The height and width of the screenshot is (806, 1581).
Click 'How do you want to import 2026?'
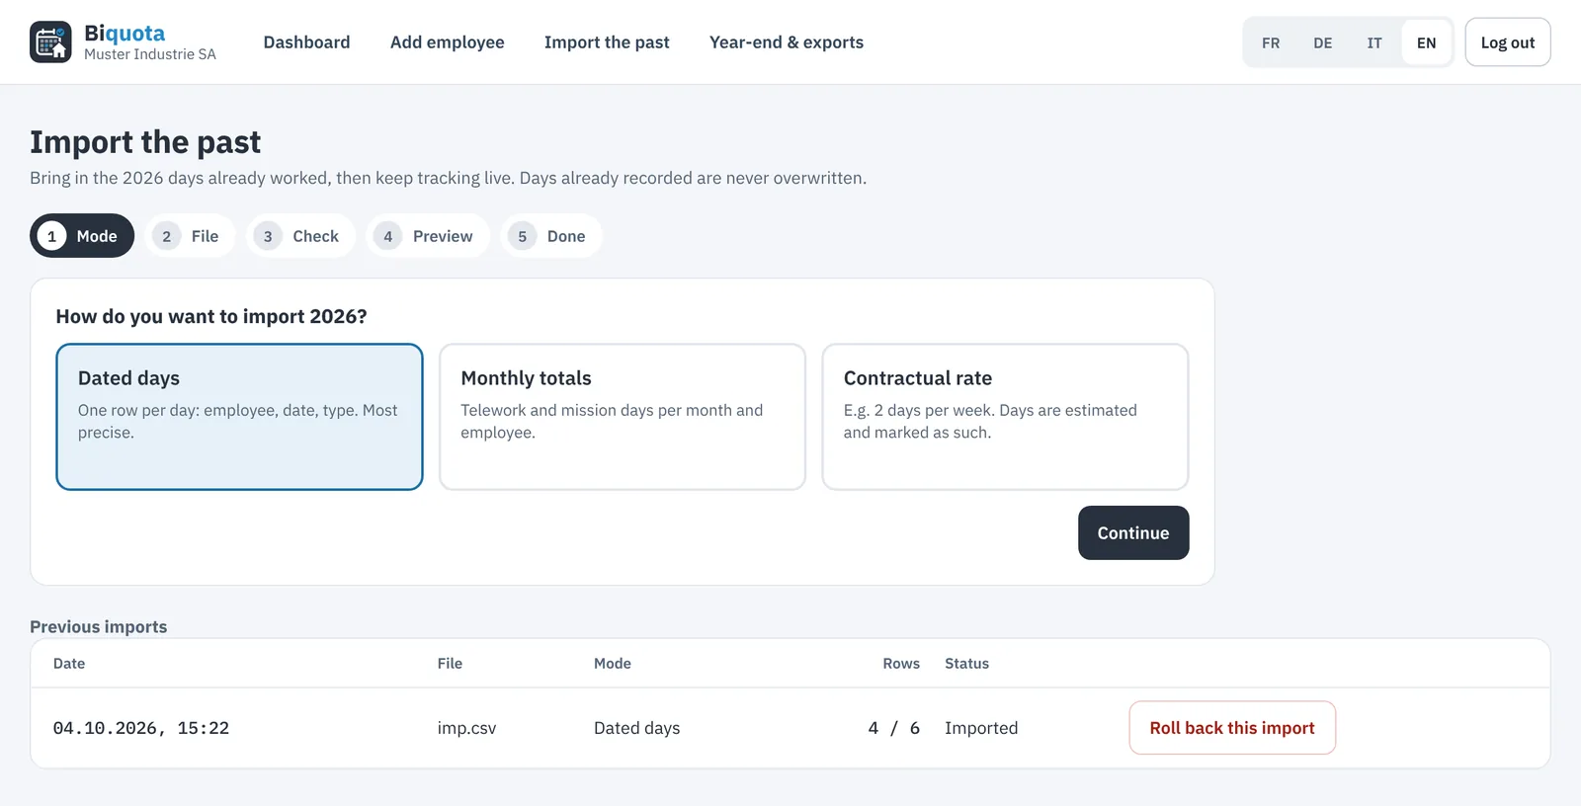211,316
